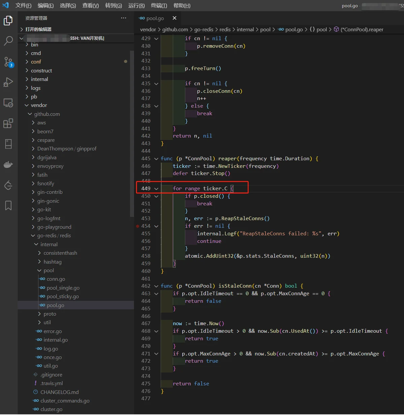Open the Search view icon
Image resolution: width=404 pixels, height=415 pixels.
point(8,41)
